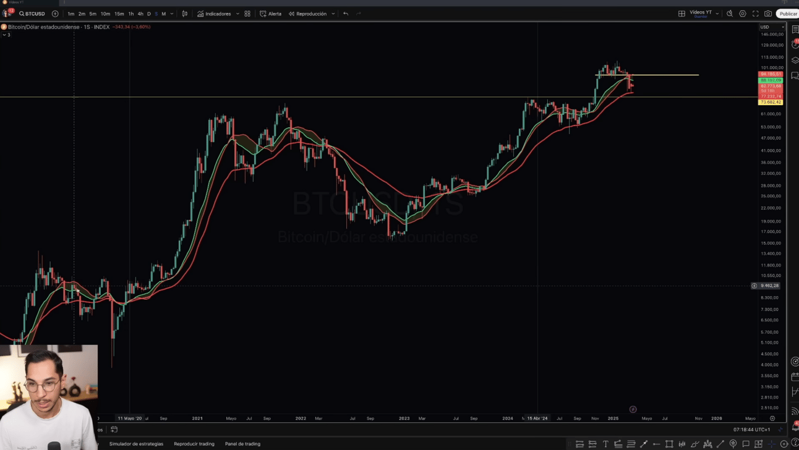Viewport: 799px width, 450px height.
Task: Collapse the indicator legend showing 3
Action: click(x=6, y=35)
